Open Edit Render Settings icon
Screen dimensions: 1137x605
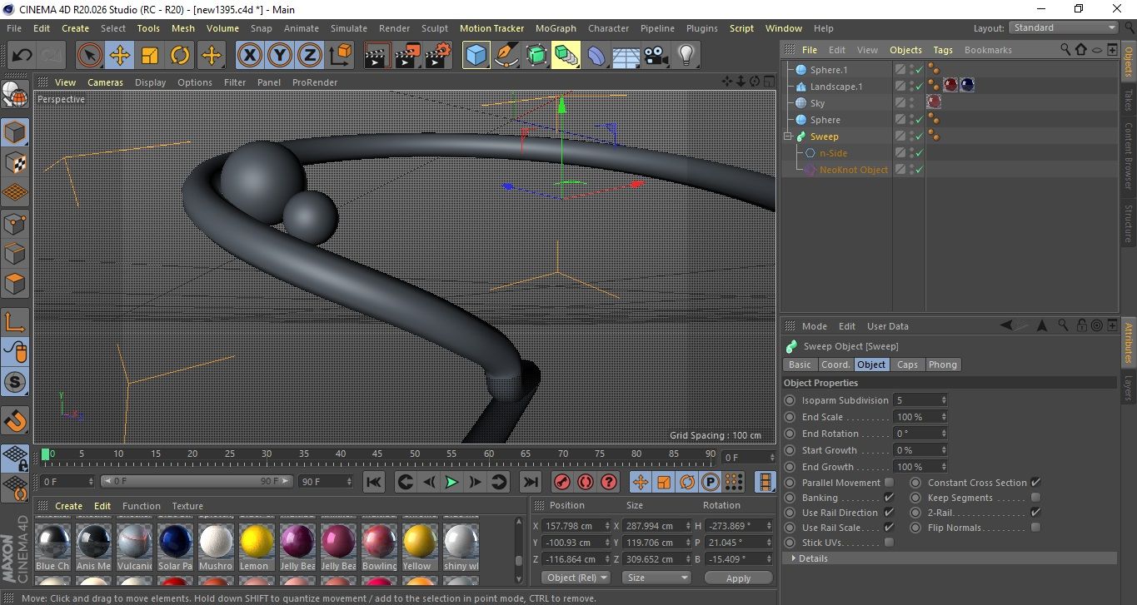438,56
